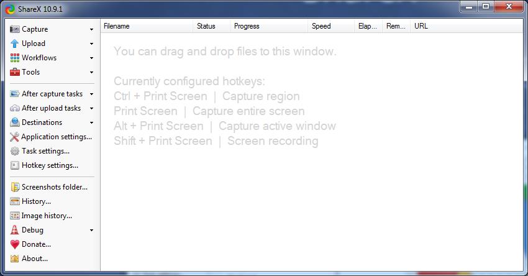Open the Upload menu label
528x276 pixels.
(x=34, y=44)
